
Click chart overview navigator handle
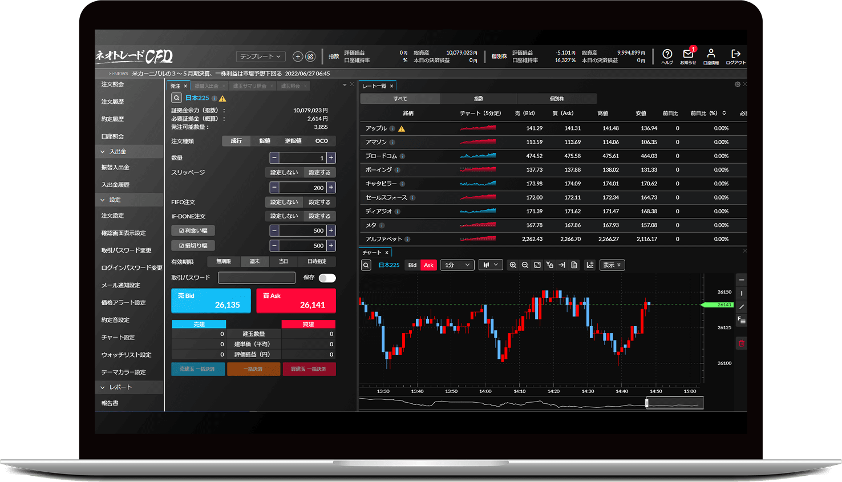point(647,403)
